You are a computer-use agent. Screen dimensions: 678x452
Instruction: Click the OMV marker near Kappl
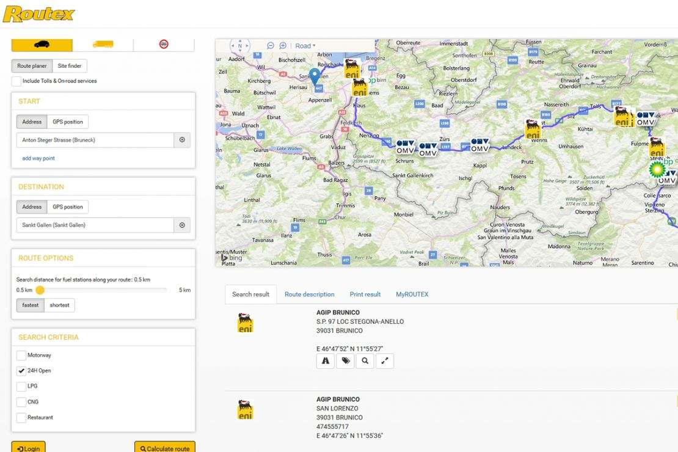click(x=479, y=145)
